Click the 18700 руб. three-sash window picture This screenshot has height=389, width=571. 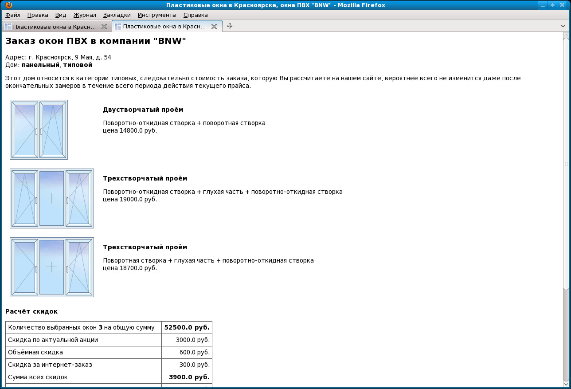click(x=52, y=267)
